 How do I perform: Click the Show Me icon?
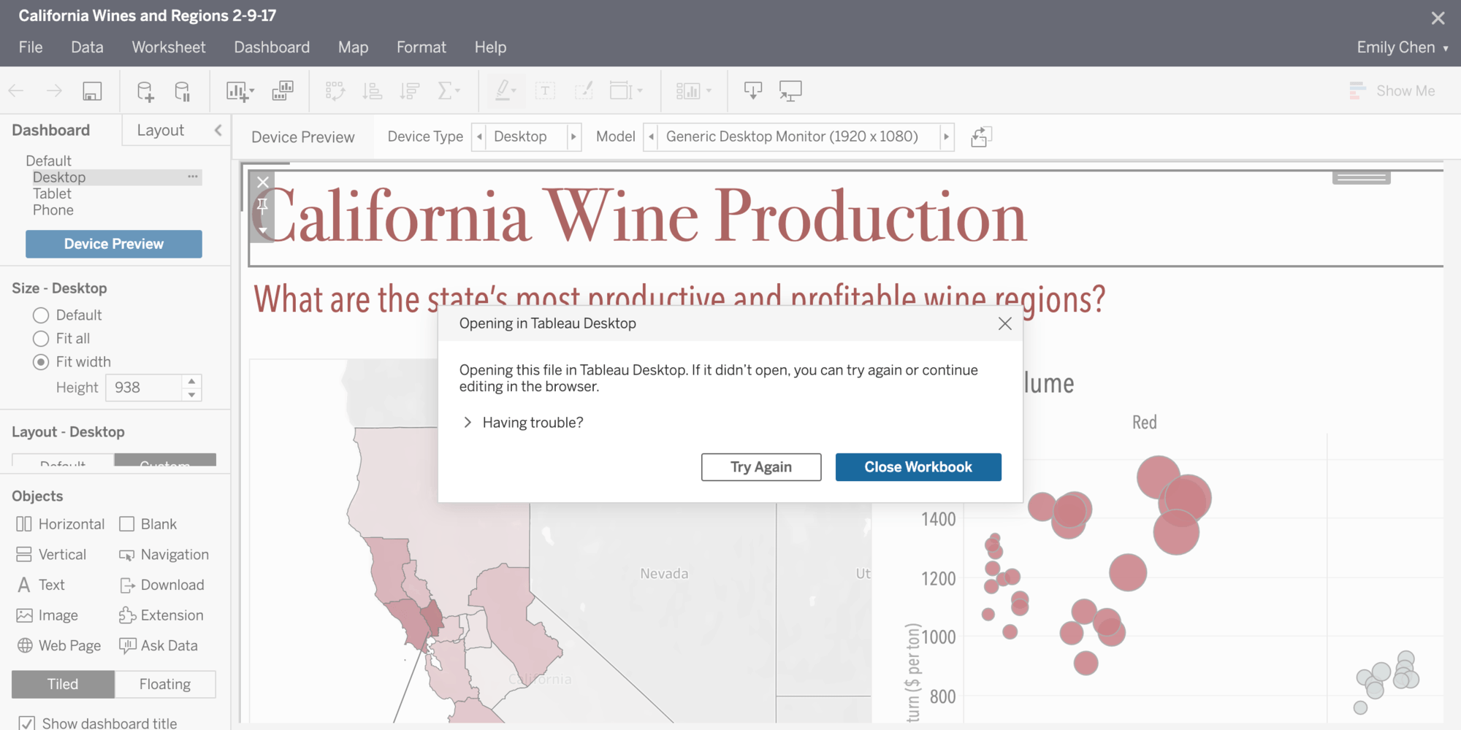1357,91
